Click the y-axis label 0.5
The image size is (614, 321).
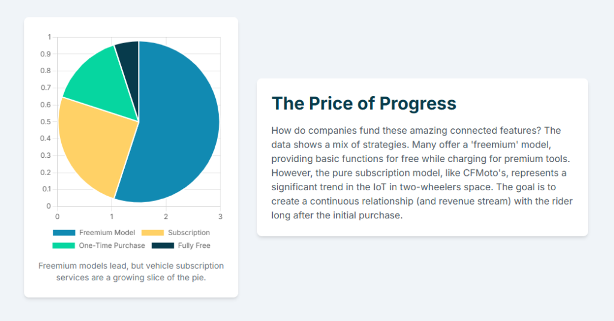pos(46,122)
